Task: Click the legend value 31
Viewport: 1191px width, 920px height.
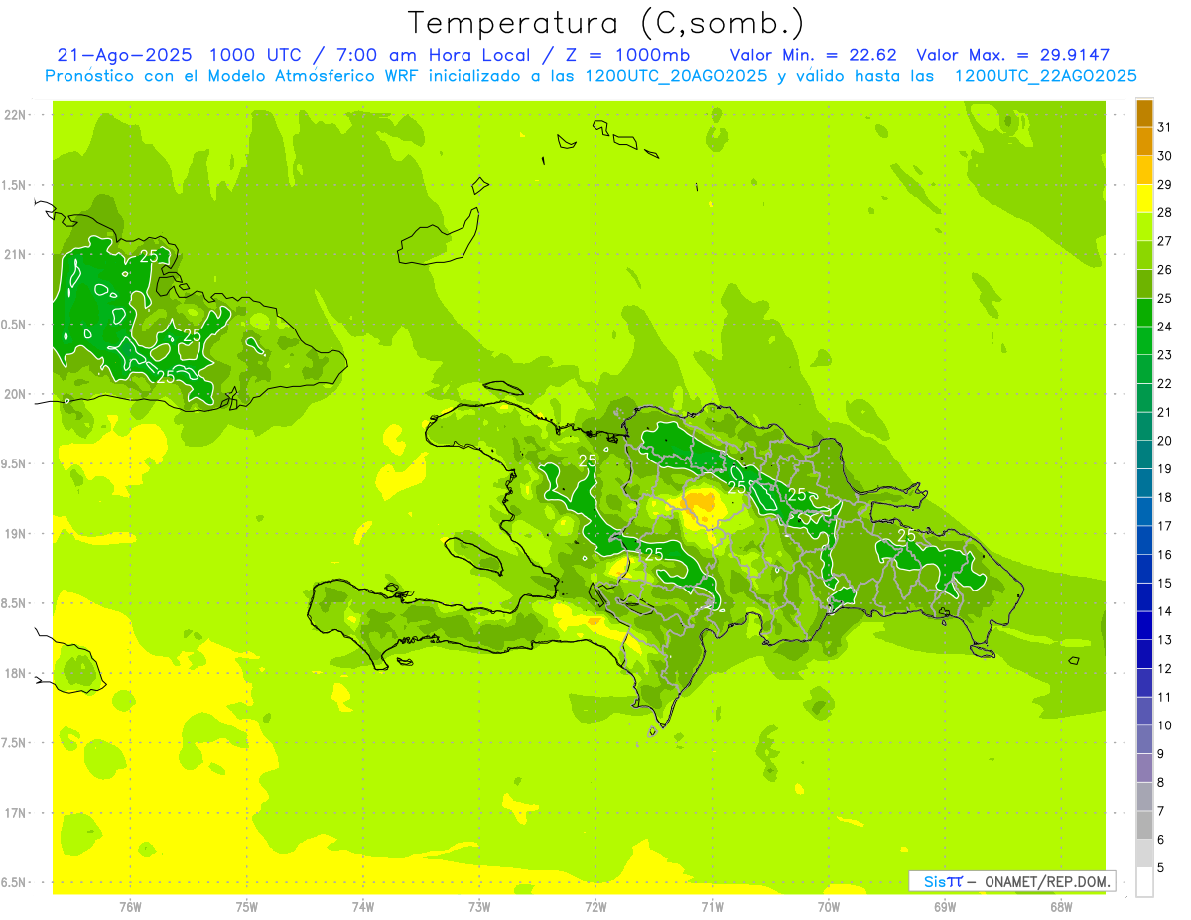Action: tap(1164, 127)
